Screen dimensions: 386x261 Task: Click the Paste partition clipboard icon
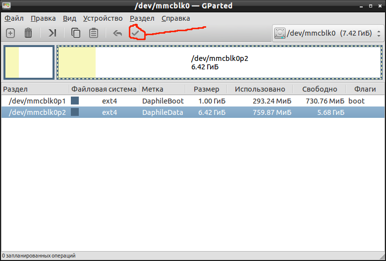pos(94,33)
